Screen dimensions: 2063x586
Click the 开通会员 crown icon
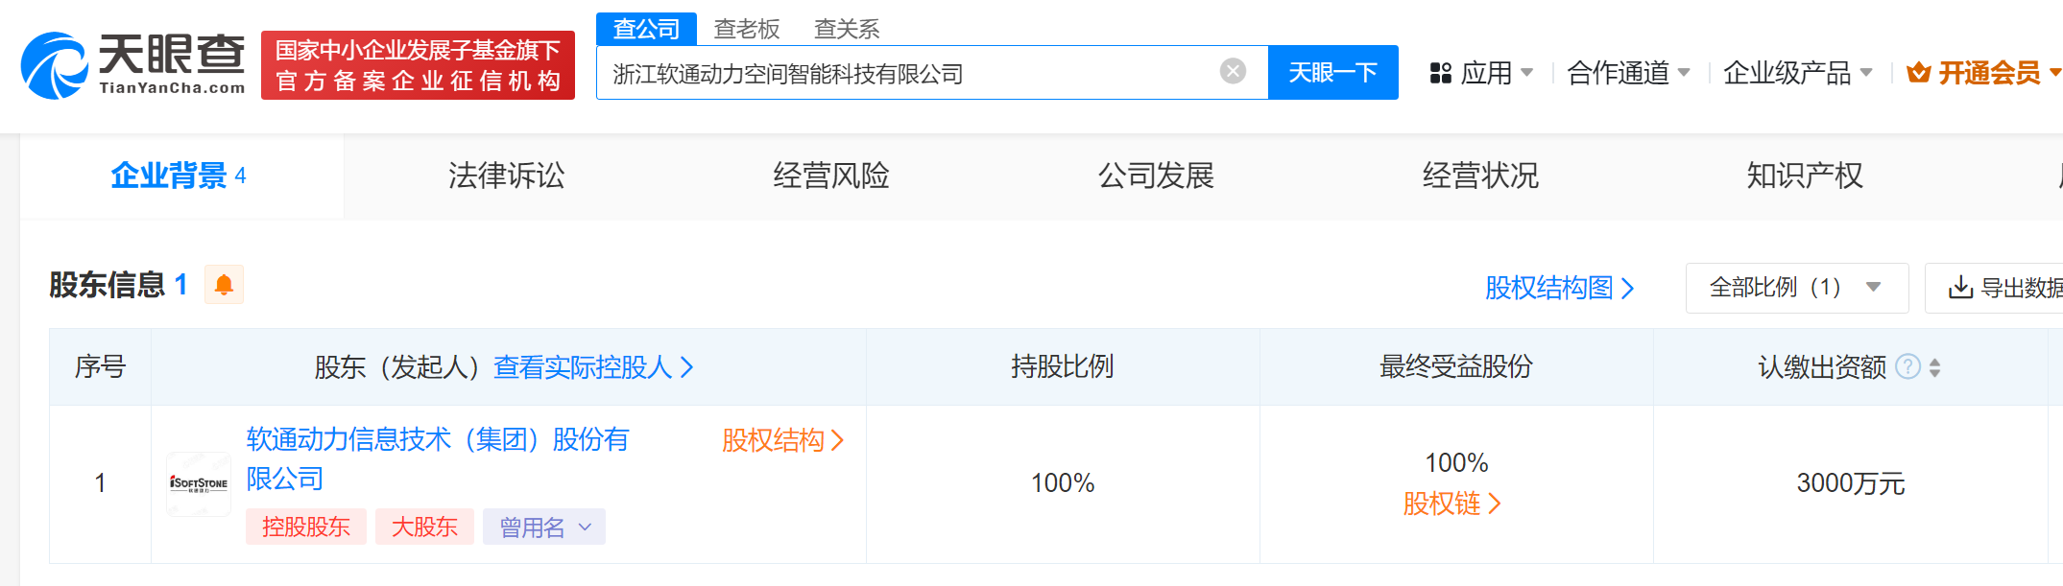[1918, 73]
